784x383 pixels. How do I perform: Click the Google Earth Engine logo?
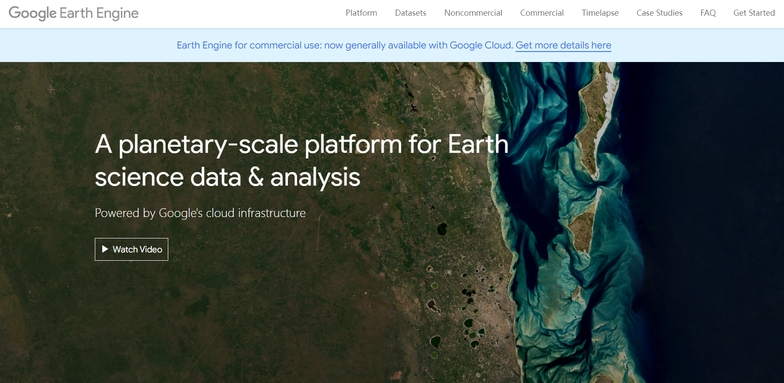pos(73,13)
